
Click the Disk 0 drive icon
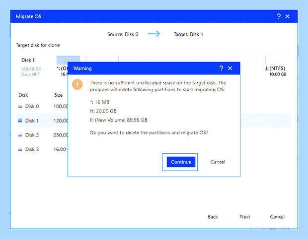click(x=20, y=107)
